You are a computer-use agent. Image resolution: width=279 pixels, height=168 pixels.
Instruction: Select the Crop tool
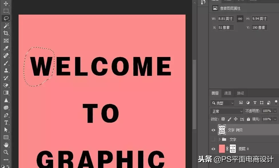6,33
